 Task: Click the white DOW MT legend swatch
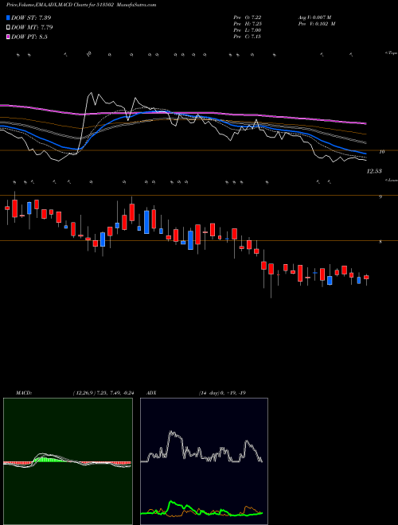[x=9, y=28]
